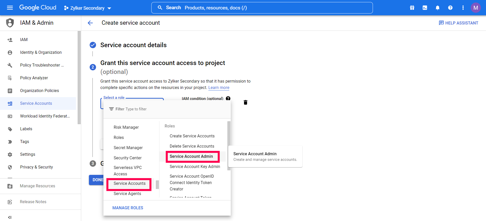Click the Organization Policies list icon
Screen dimensions: 486x221
click(x=10, y=91)
